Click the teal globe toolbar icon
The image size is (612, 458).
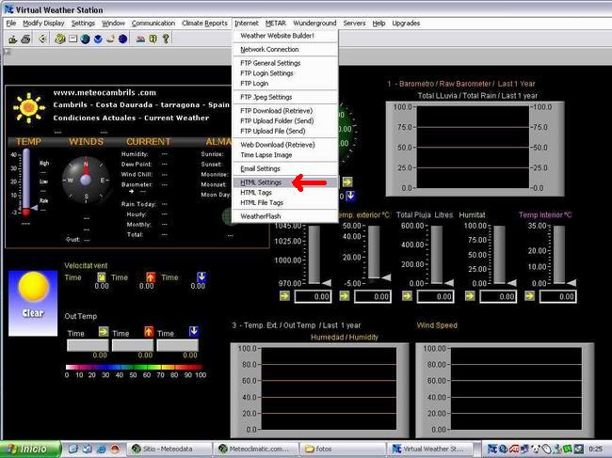[x=85, y=39]
